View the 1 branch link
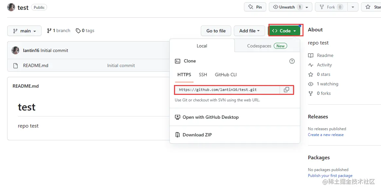The height and width of the screenshot is (191, 381). pos(59,31)
